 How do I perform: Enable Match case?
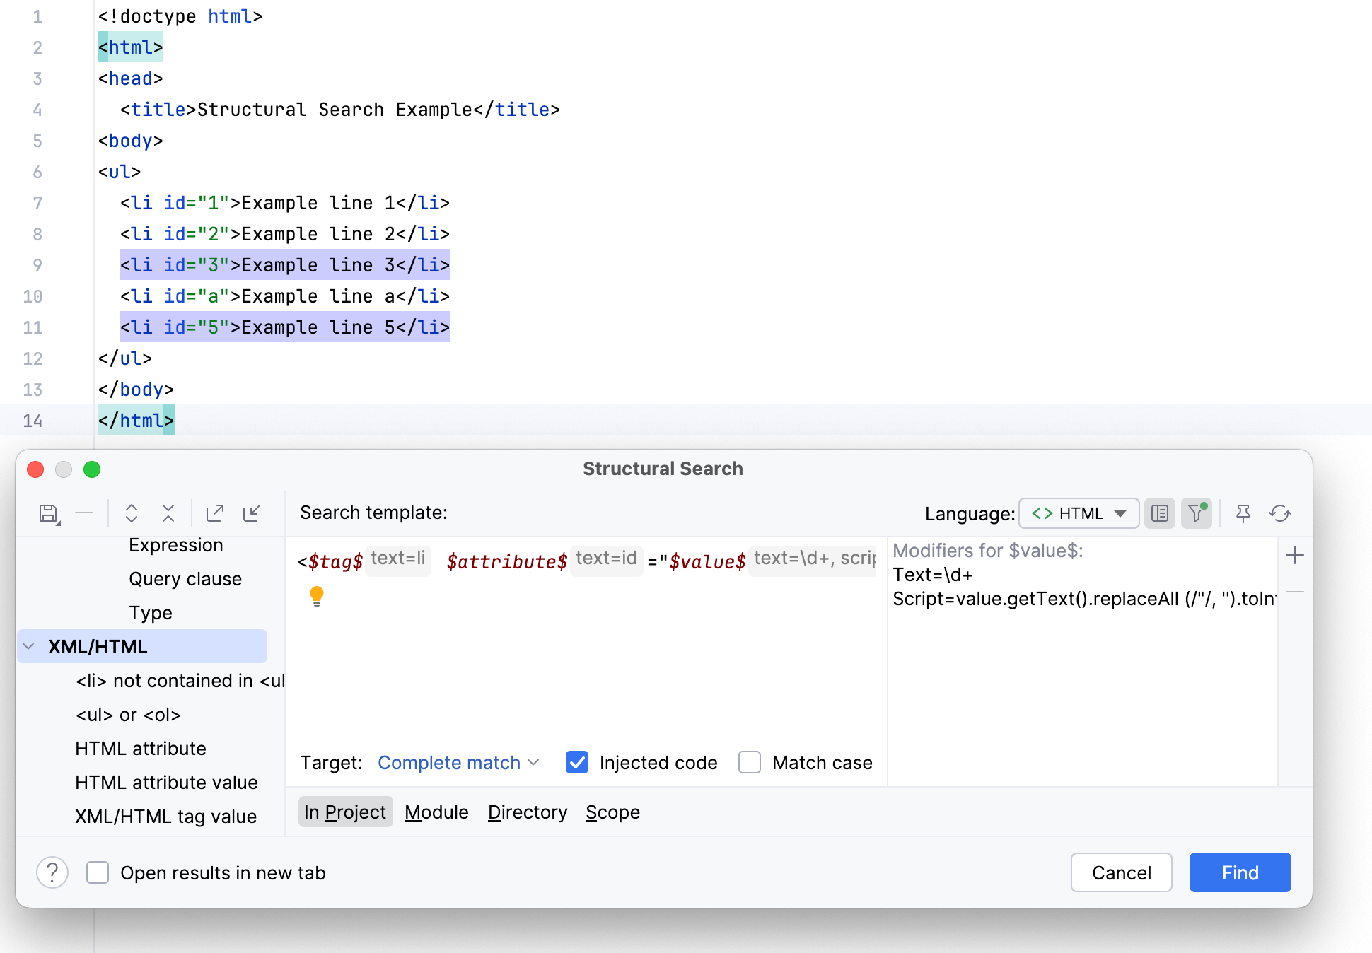tap(750, 762)
